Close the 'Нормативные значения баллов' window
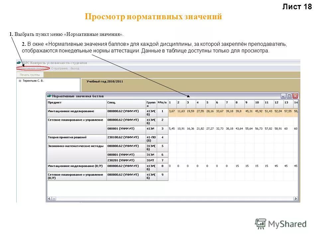The image size is (319, 239). 295,96
